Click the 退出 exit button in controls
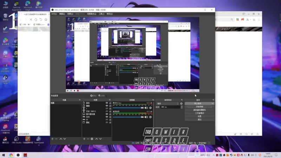 [200, 119]
